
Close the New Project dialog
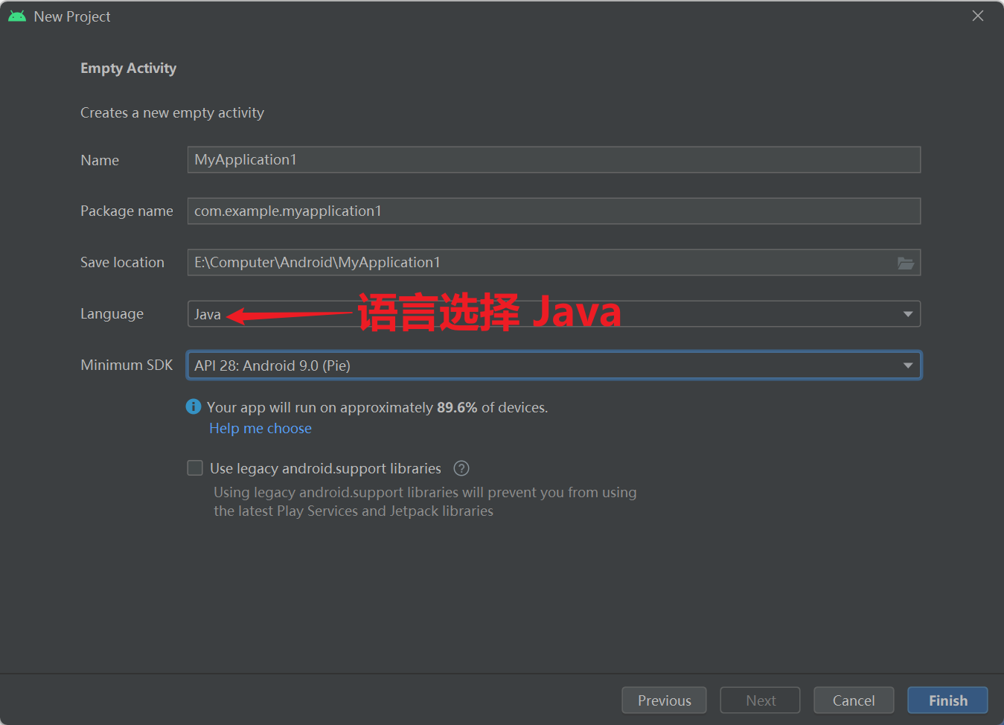click(x=978, y=16)
